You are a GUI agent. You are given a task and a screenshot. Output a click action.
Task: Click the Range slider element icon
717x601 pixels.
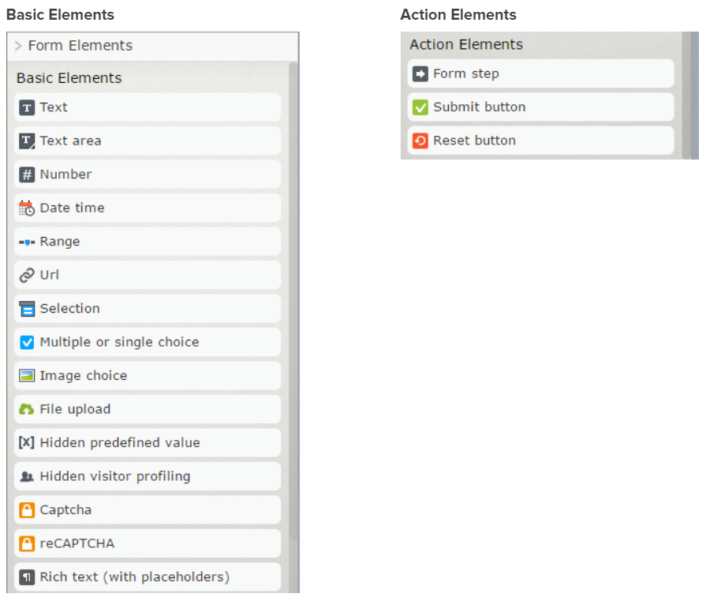(27, 242)
